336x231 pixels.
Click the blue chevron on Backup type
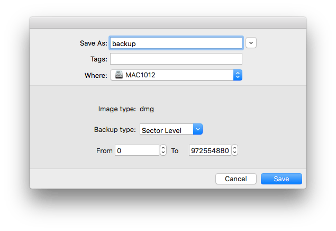point(198,129)
